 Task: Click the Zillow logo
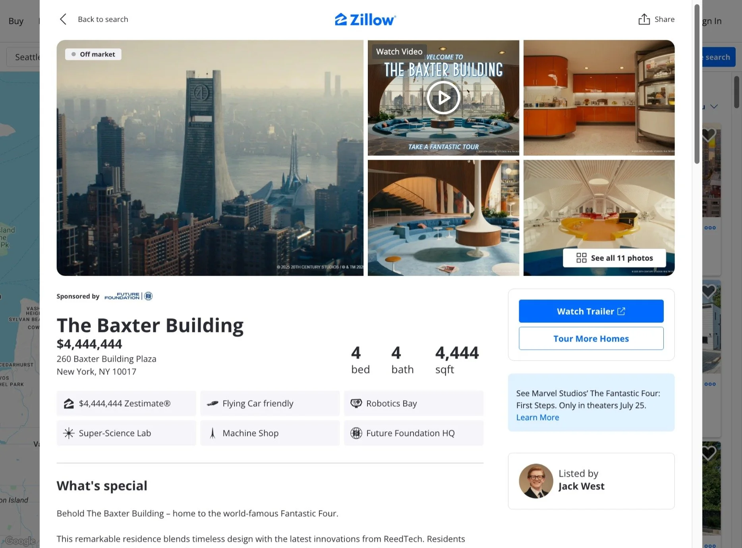(365, 19)
